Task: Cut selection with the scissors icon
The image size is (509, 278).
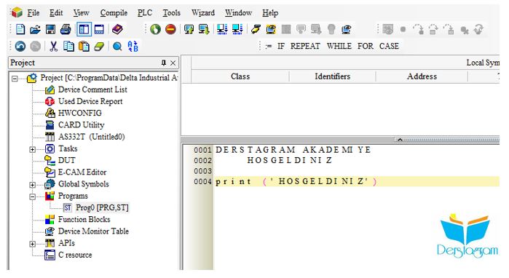Action: pos(54,47)
